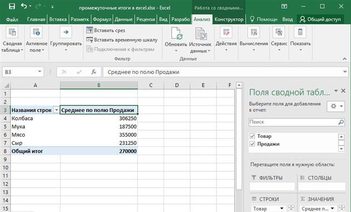This screenshot has width=351, height=212.
Task: Switch to the Конструктор tab
Action: click(229, 19)
